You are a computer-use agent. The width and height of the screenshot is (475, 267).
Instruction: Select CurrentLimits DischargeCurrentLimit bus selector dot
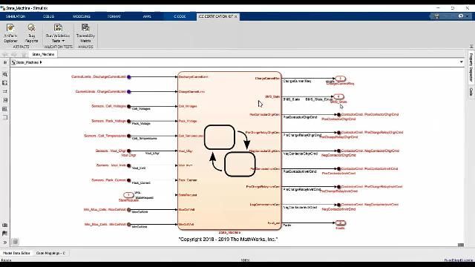click(128, 77)
